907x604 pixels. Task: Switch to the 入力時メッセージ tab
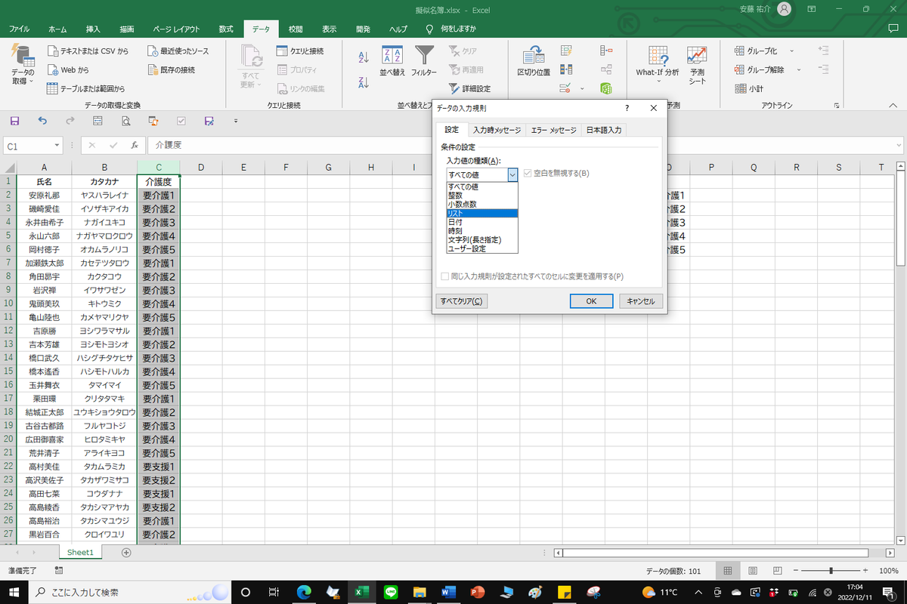tap(497, 130)
